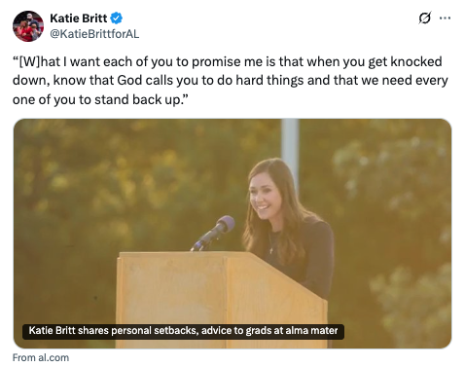Open the al.com article preview image
The width and height of the screenshot is (465, 367).
tap(232, 234)
